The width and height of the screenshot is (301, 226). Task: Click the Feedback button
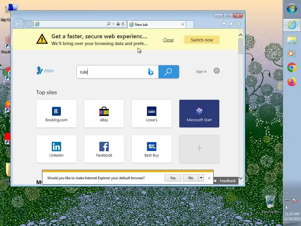pyautogui.click(x=226, y=181)
